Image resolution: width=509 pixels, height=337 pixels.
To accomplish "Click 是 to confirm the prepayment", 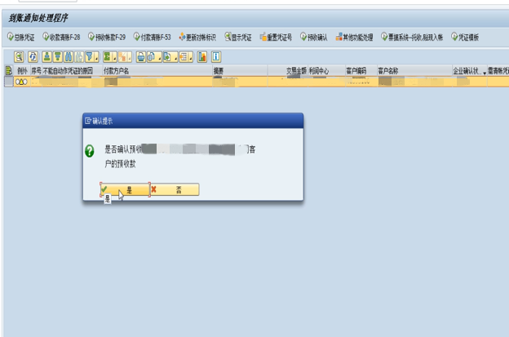I will pos(125,189).
